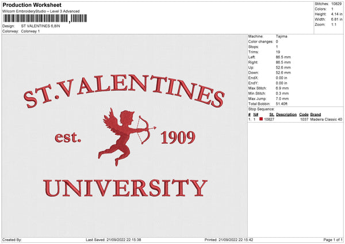345x244 pixels.
Task: Click the Height value 4.14 in
Action: pyautogui.click(x=336, y=14)
